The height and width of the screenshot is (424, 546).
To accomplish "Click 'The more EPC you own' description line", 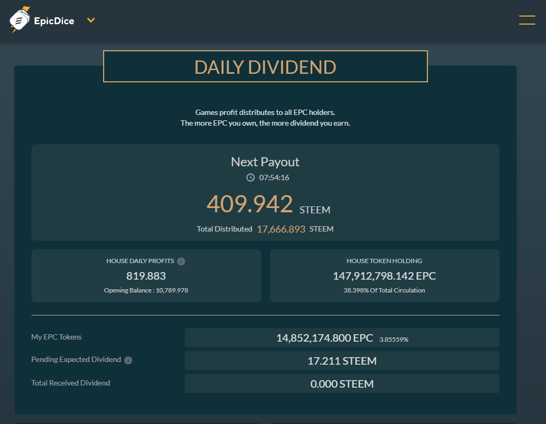I will 265,123.
